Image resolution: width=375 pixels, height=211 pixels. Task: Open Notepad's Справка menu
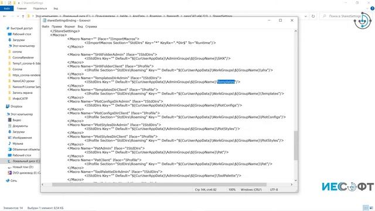(x=91, y=26)
